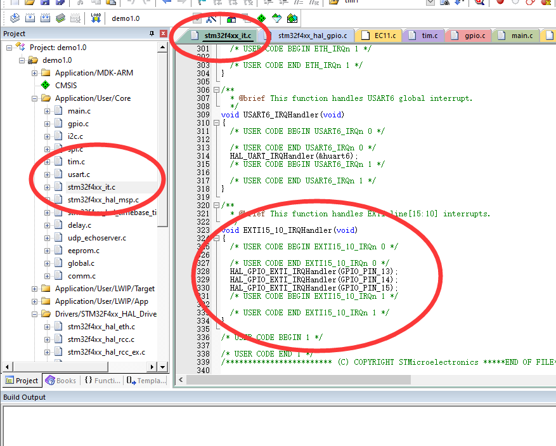The height and width of the screenshot is (446, 556).
Task: Click the Build target icon
Action: (x=30, y=18)
